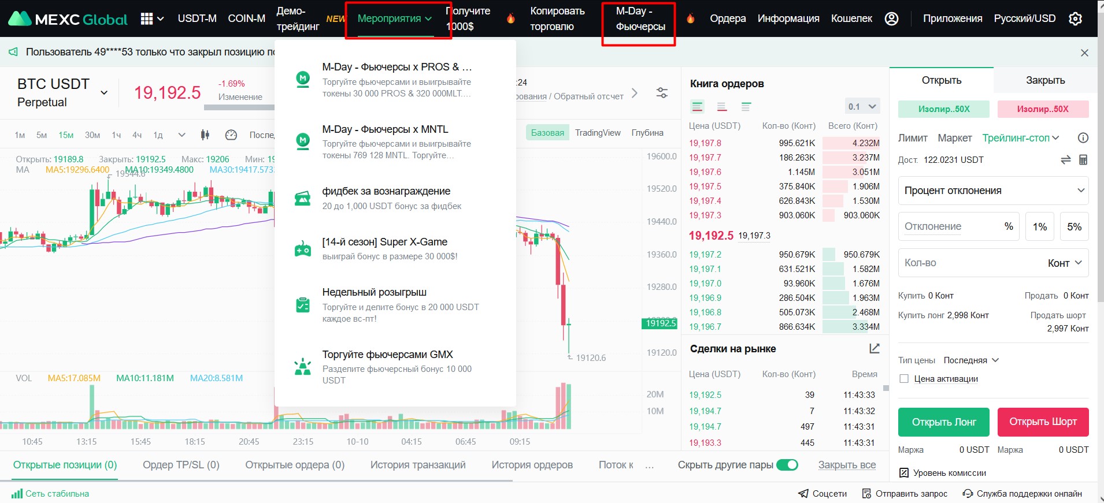The height and width of the screenshot is (503, 1104).
Task: Select Маркет order tab
Action: point(954,138)
